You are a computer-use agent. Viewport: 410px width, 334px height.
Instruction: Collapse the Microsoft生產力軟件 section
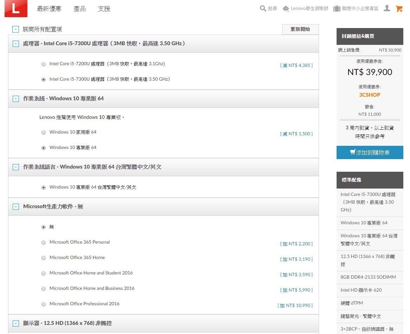pyautogui.click(x=16, y=207)
